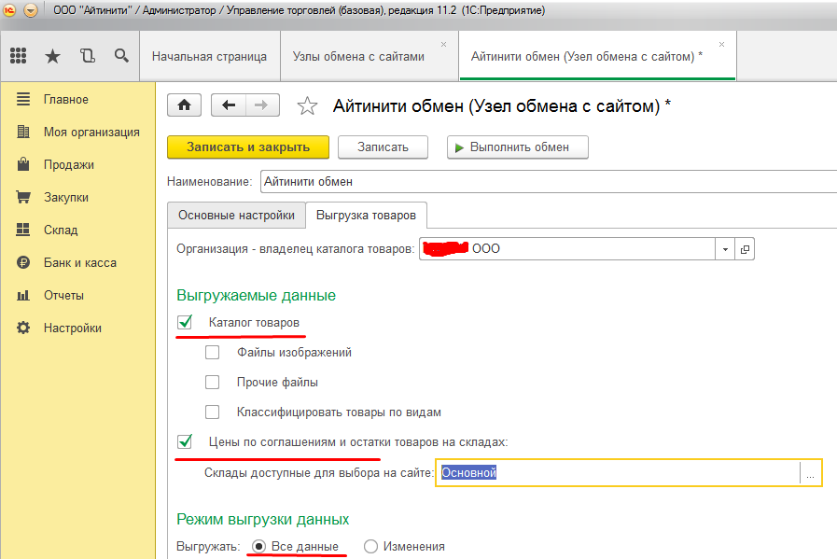837x559 pixels.
Task: Open the Склад section
Action: [61, 230]
